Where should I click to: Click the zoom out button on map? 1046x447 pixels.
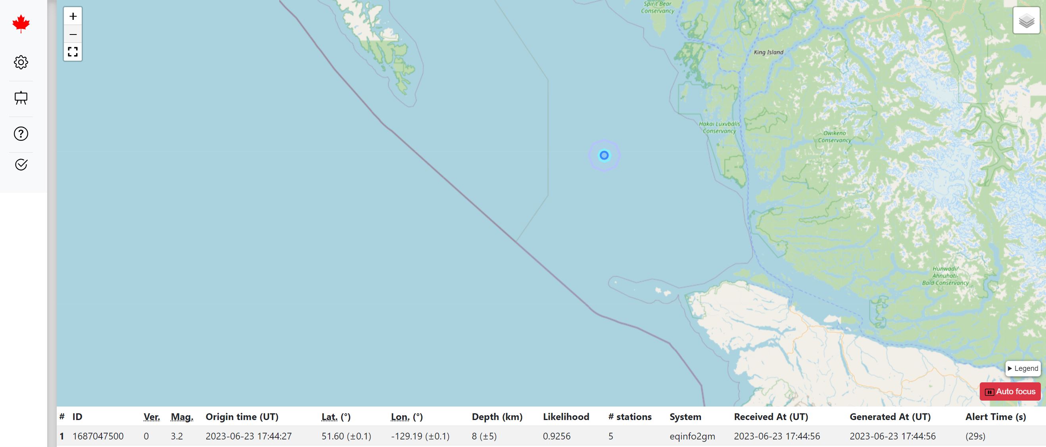(73, 34)
